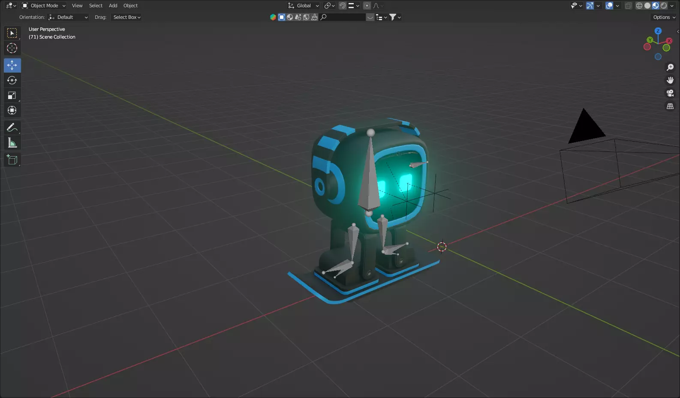Open the viewport shading options dropdown

coord(672,6)
